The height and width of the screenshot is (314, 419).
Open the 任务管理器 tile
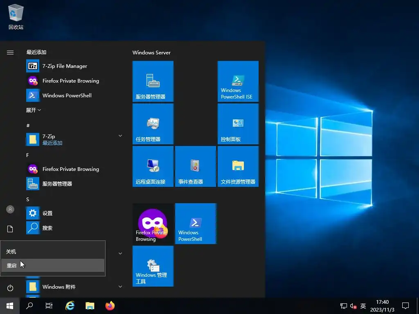153,124
